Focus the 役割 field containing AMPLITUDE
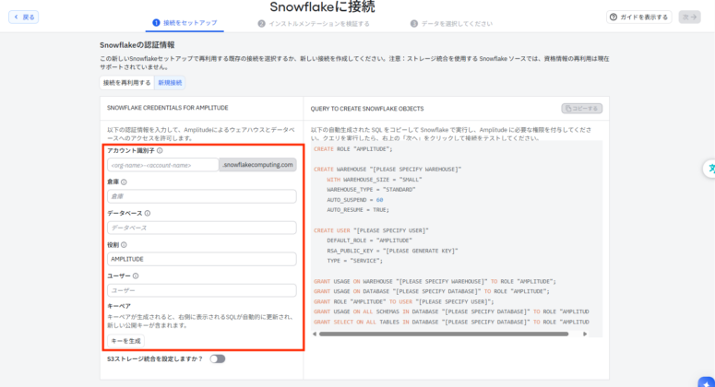Screen dimensions: 715x387 click(201, 259)
